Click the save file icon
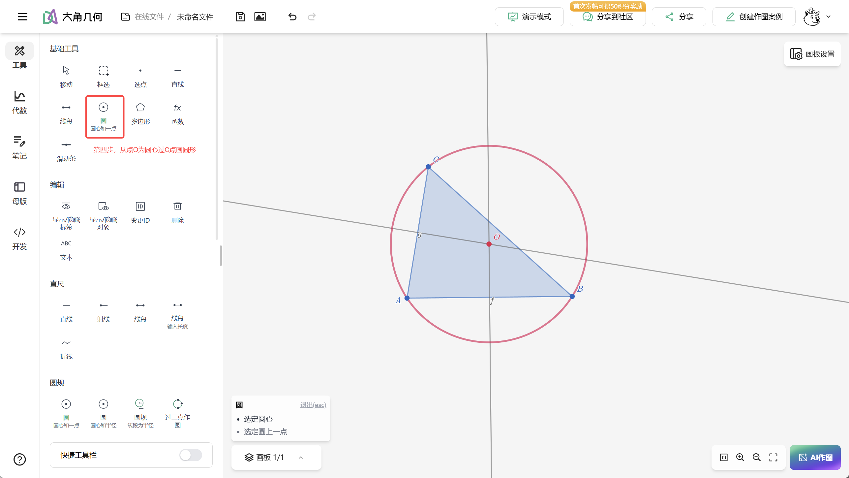 240,16
